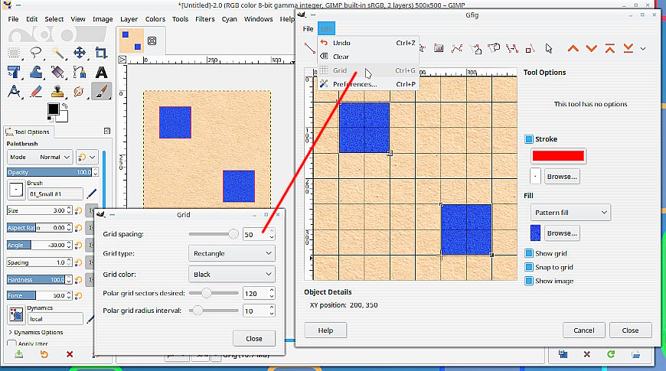Image resolution: width=666 pixels, height=371 pixels.
Task: Swap foreground and background colors
Action: coord(65,106)
